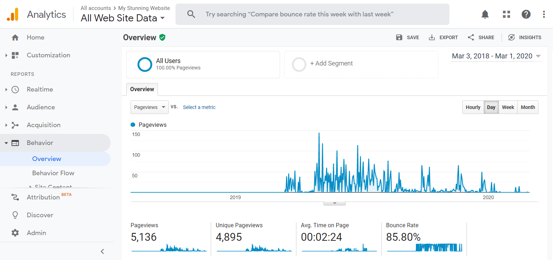Switch the graph to Week view

(x=508, y=107)
